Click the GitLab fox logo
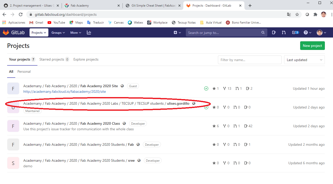The width and height of the screenshot is (333, 184). click(x=6, y=32)
